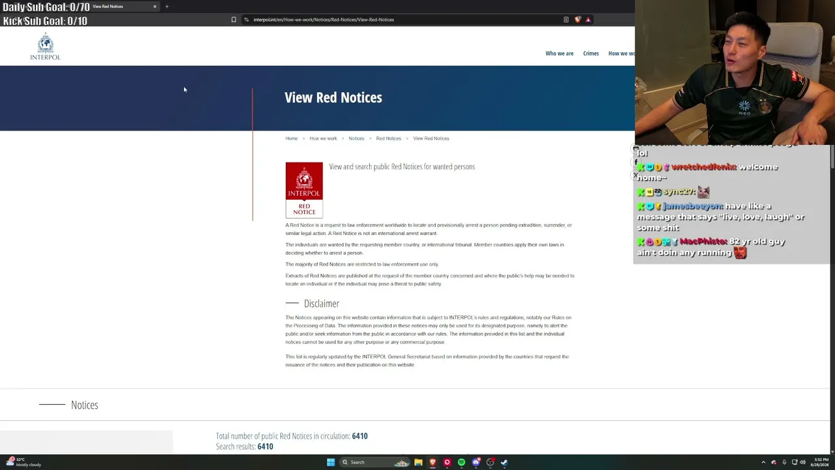Open the How we work breadcrumb link
835x470 pixels.
[x=323, y=138]
